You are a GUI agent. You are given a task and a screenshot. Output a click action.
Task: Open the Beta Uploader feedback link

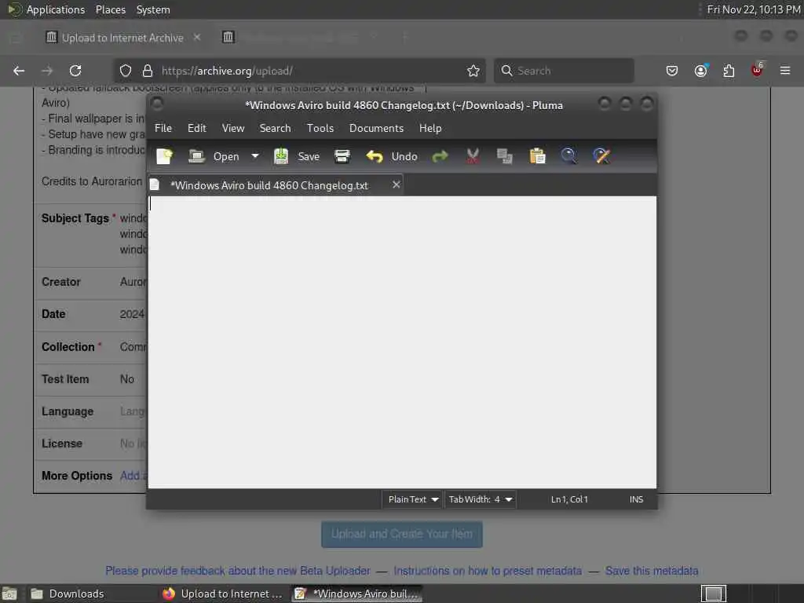[237, 571]
